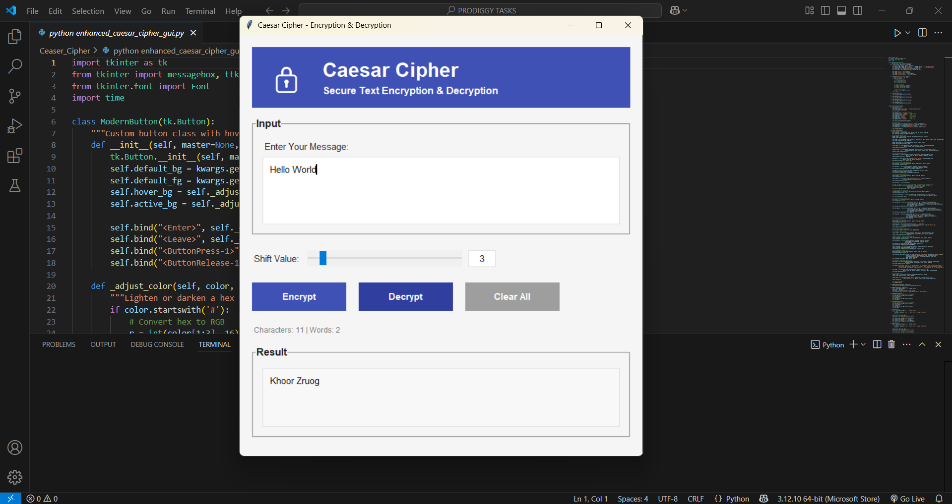Split the terminal panel
952x504 pixels.
click(x=877, y=344)
